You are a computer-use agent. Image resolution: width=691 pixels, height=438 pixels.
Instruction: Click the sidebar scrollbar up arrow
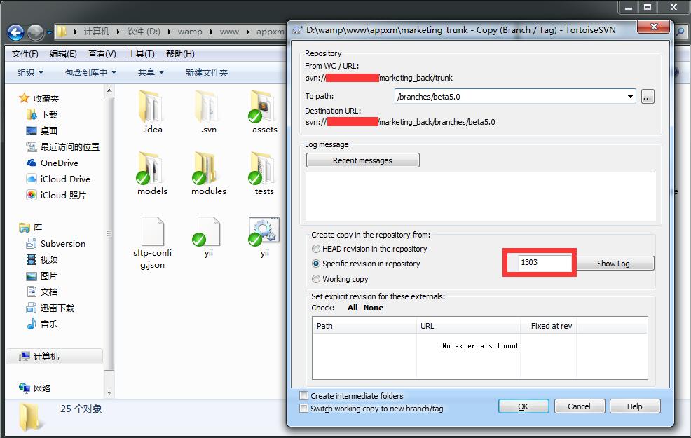[x=109, y=90]
